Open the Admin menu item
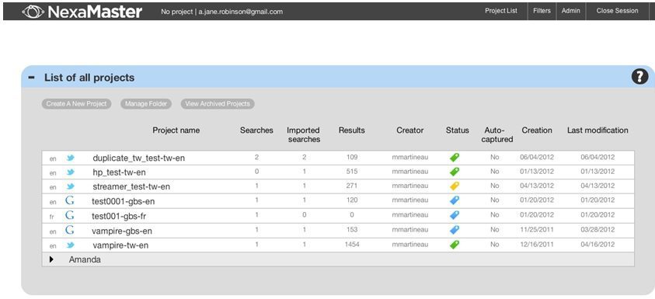The height and width of the screenshot is (299, 655). 570,11
